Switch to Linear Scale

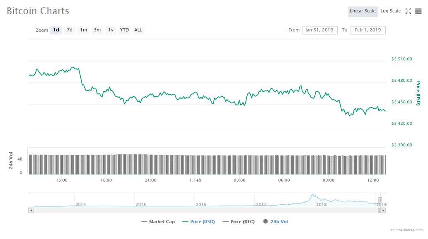(363, 11)
